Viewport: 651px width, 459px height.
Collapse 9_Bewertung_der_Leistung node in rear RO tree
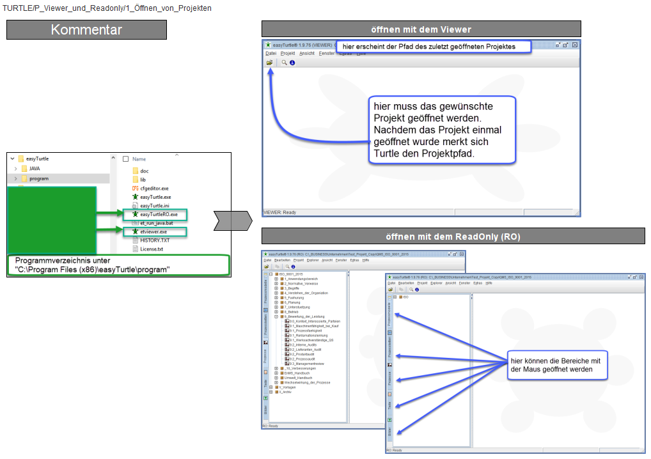tap(276, 316)
